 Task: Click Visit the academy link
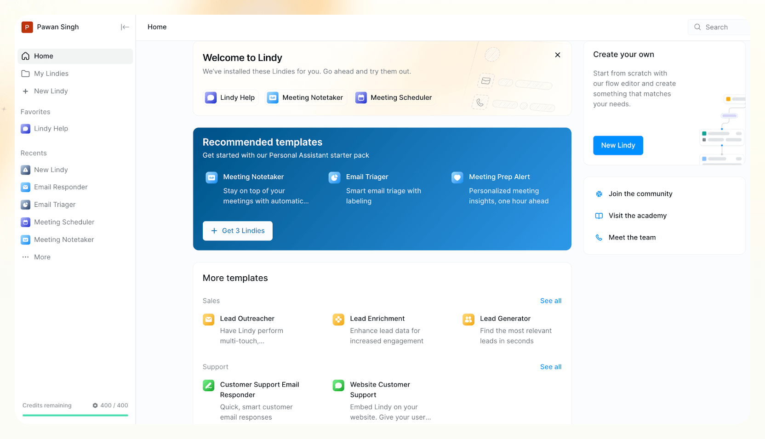pyautogui.click(x=638, y=216)
